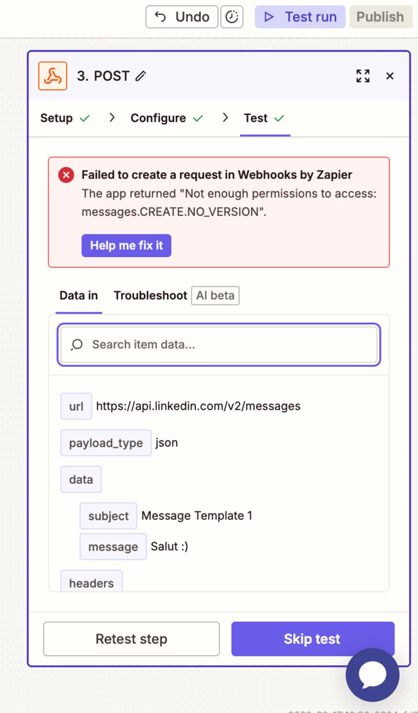This screenshot has width=418, height=713.
Task: Focus the Search item data field
Action: coord(227,344)
